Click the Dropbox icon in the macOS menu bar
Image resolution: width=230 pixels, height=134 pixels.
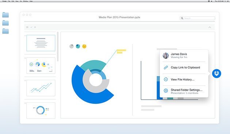click(x=209, y=1)
